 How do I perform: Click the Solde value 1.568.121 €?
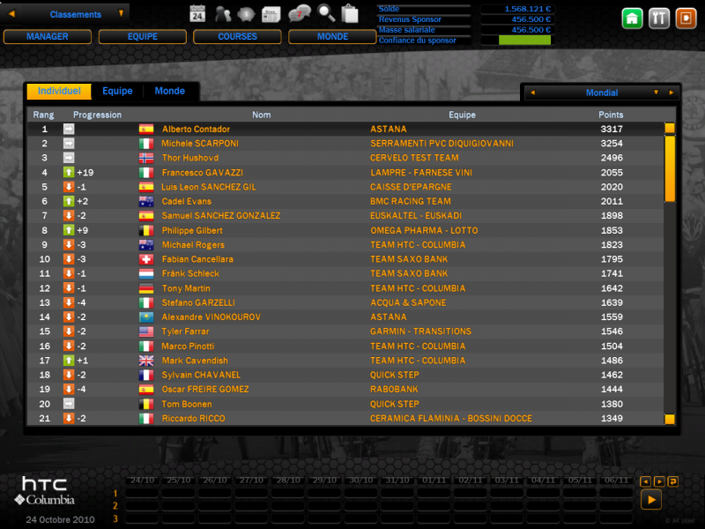tap(527, 9)
